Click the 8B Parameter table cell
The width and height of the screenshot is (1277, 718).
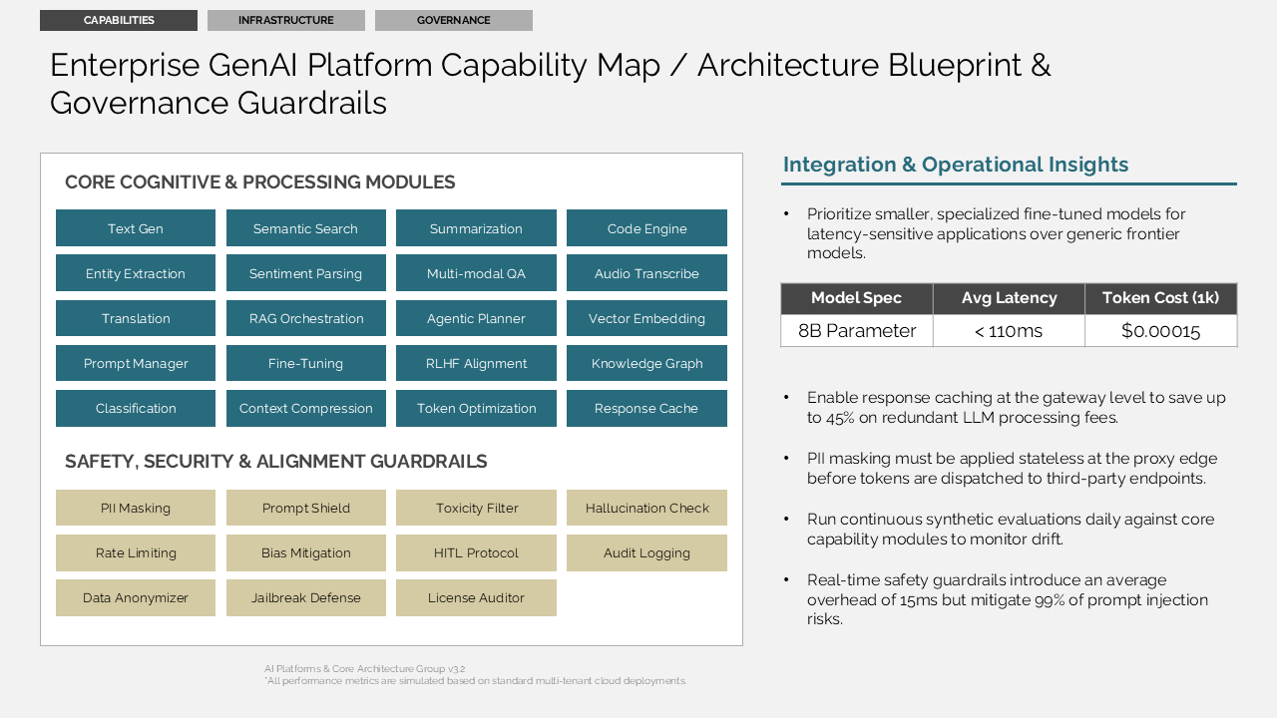[856, 331]
